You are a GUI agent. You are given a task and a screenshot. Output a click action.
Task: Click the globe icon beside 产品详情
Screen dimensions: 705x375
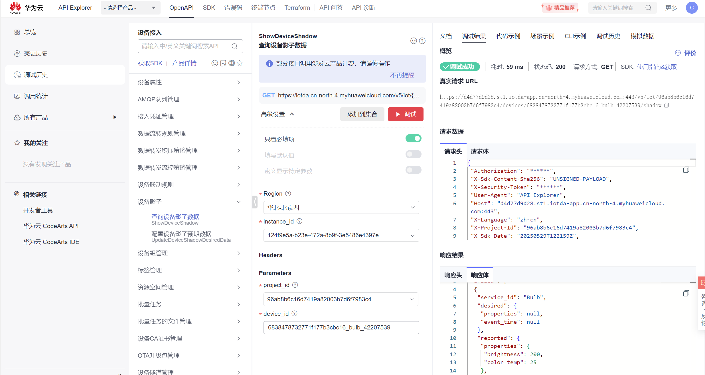(232, 63)
